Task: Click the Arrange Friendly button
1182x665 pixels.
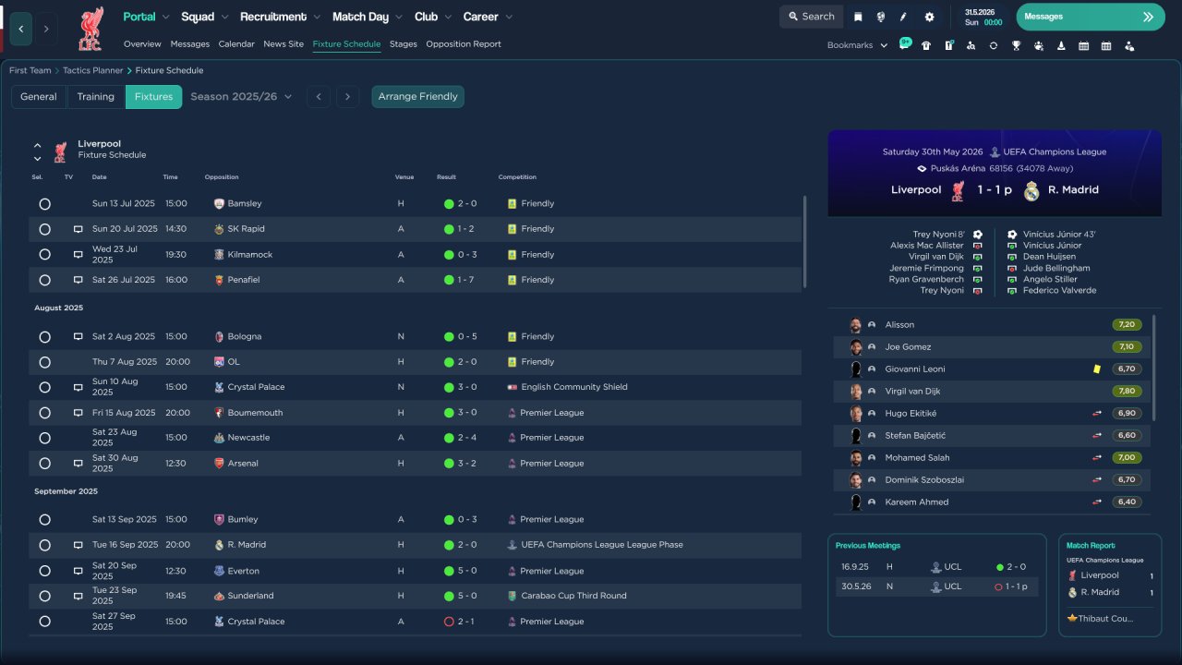Action: (417, 96)
